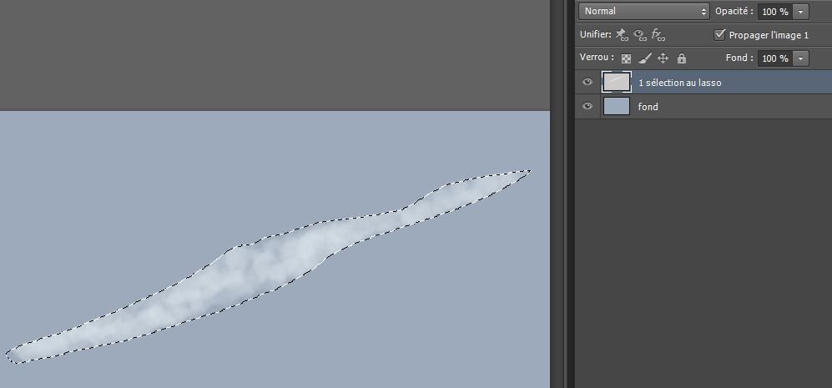
Task: Select the '1 sélection au lasso' layer name
Action: [x=679, y=83]
